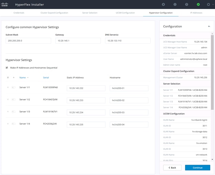
Task: Click the Cisco logo in the header
Action: click(x=4, y=4)
